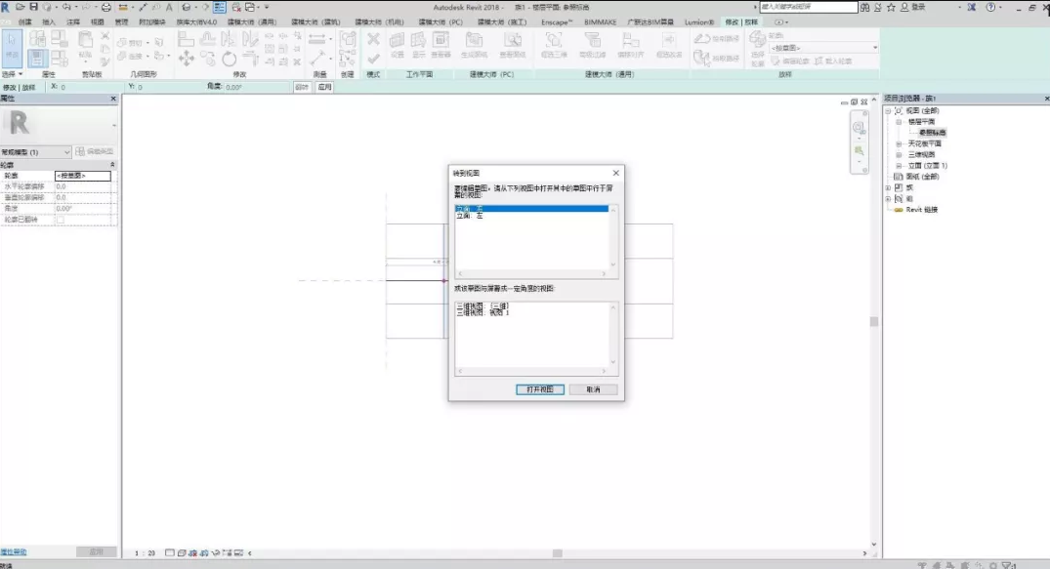Toggle the 轮廓已翻转 checkbox in properties
Screen dimensions: 1050x569
61,220
